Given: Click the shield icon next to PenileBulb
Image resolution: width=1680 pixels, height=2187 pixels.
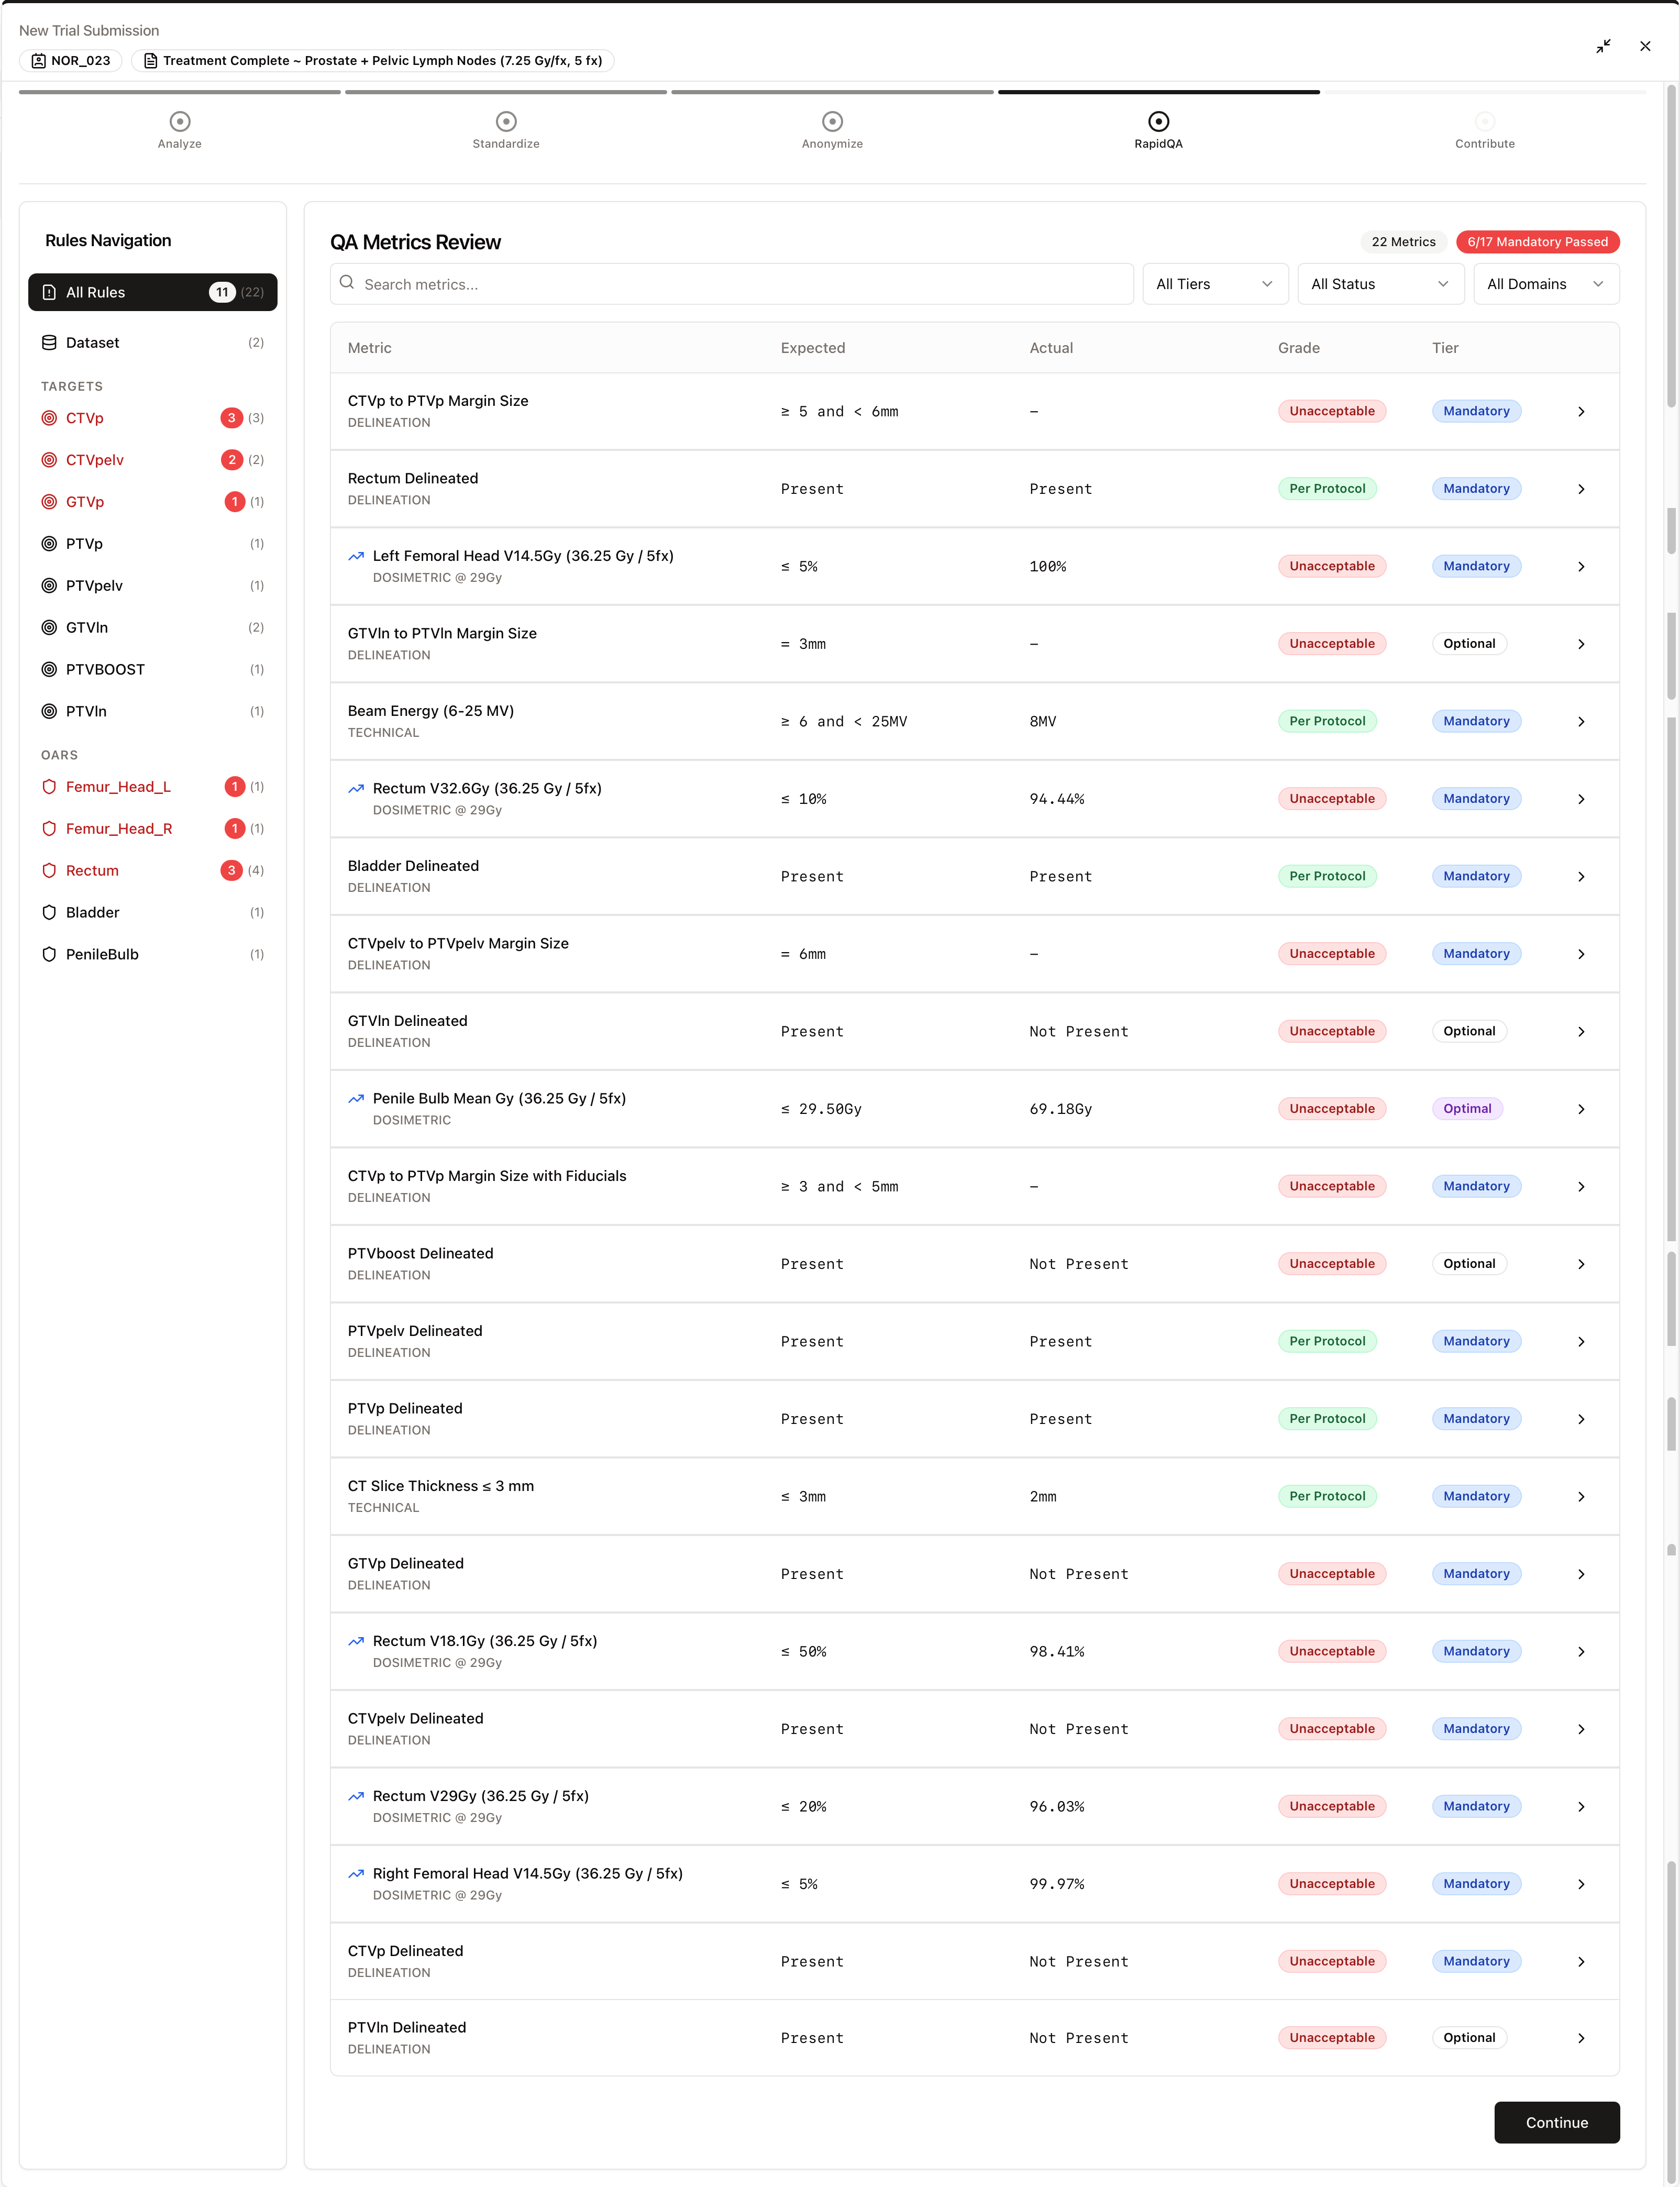Looking at the screenshot, I should point(49,954).
